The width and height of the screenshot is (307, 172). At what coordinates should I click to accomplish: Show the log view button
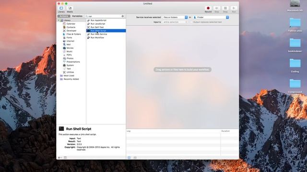(129, 158)
